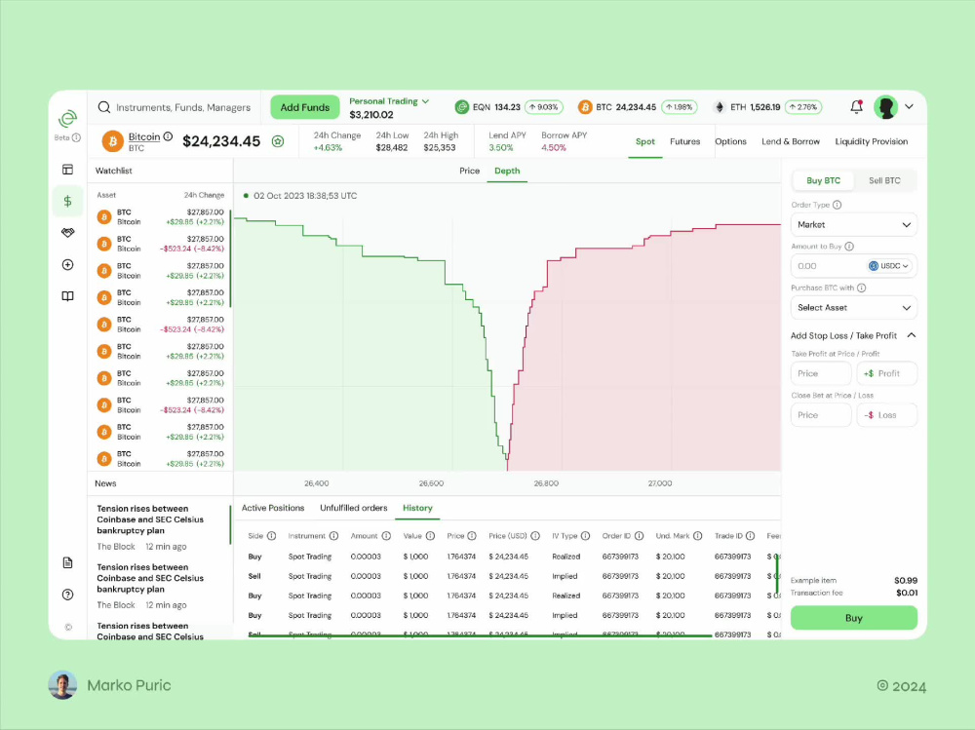The height and width of the screenshot is (730, 975).
Task: Open the notifications bell
Action: (x=856, y=107)
